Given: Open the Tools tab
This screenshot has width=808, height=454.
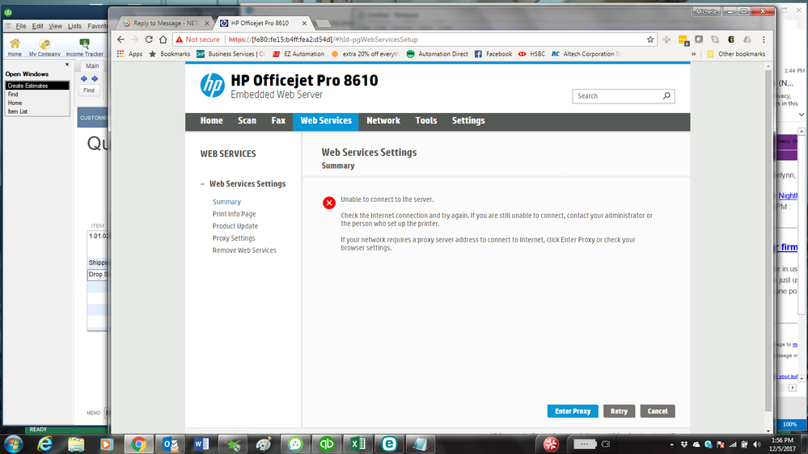Looking at the screenshot, I should click(x=426, y=120).
